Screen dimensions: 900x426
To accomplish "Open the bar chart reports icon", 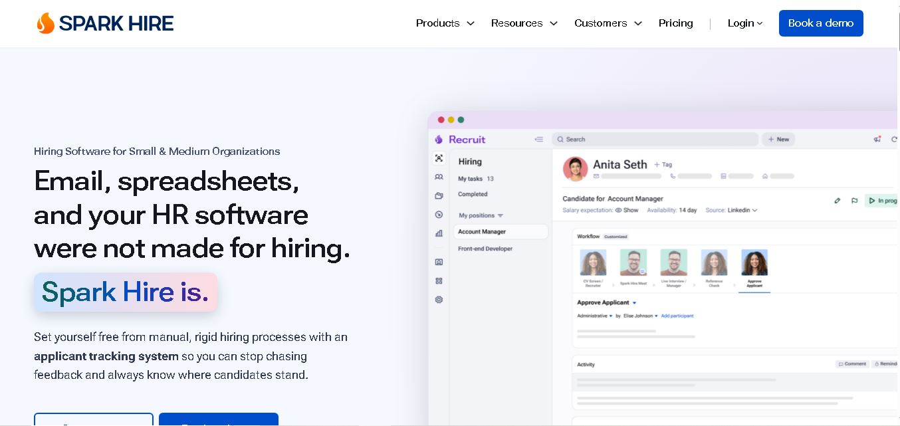I will (439, 233).
